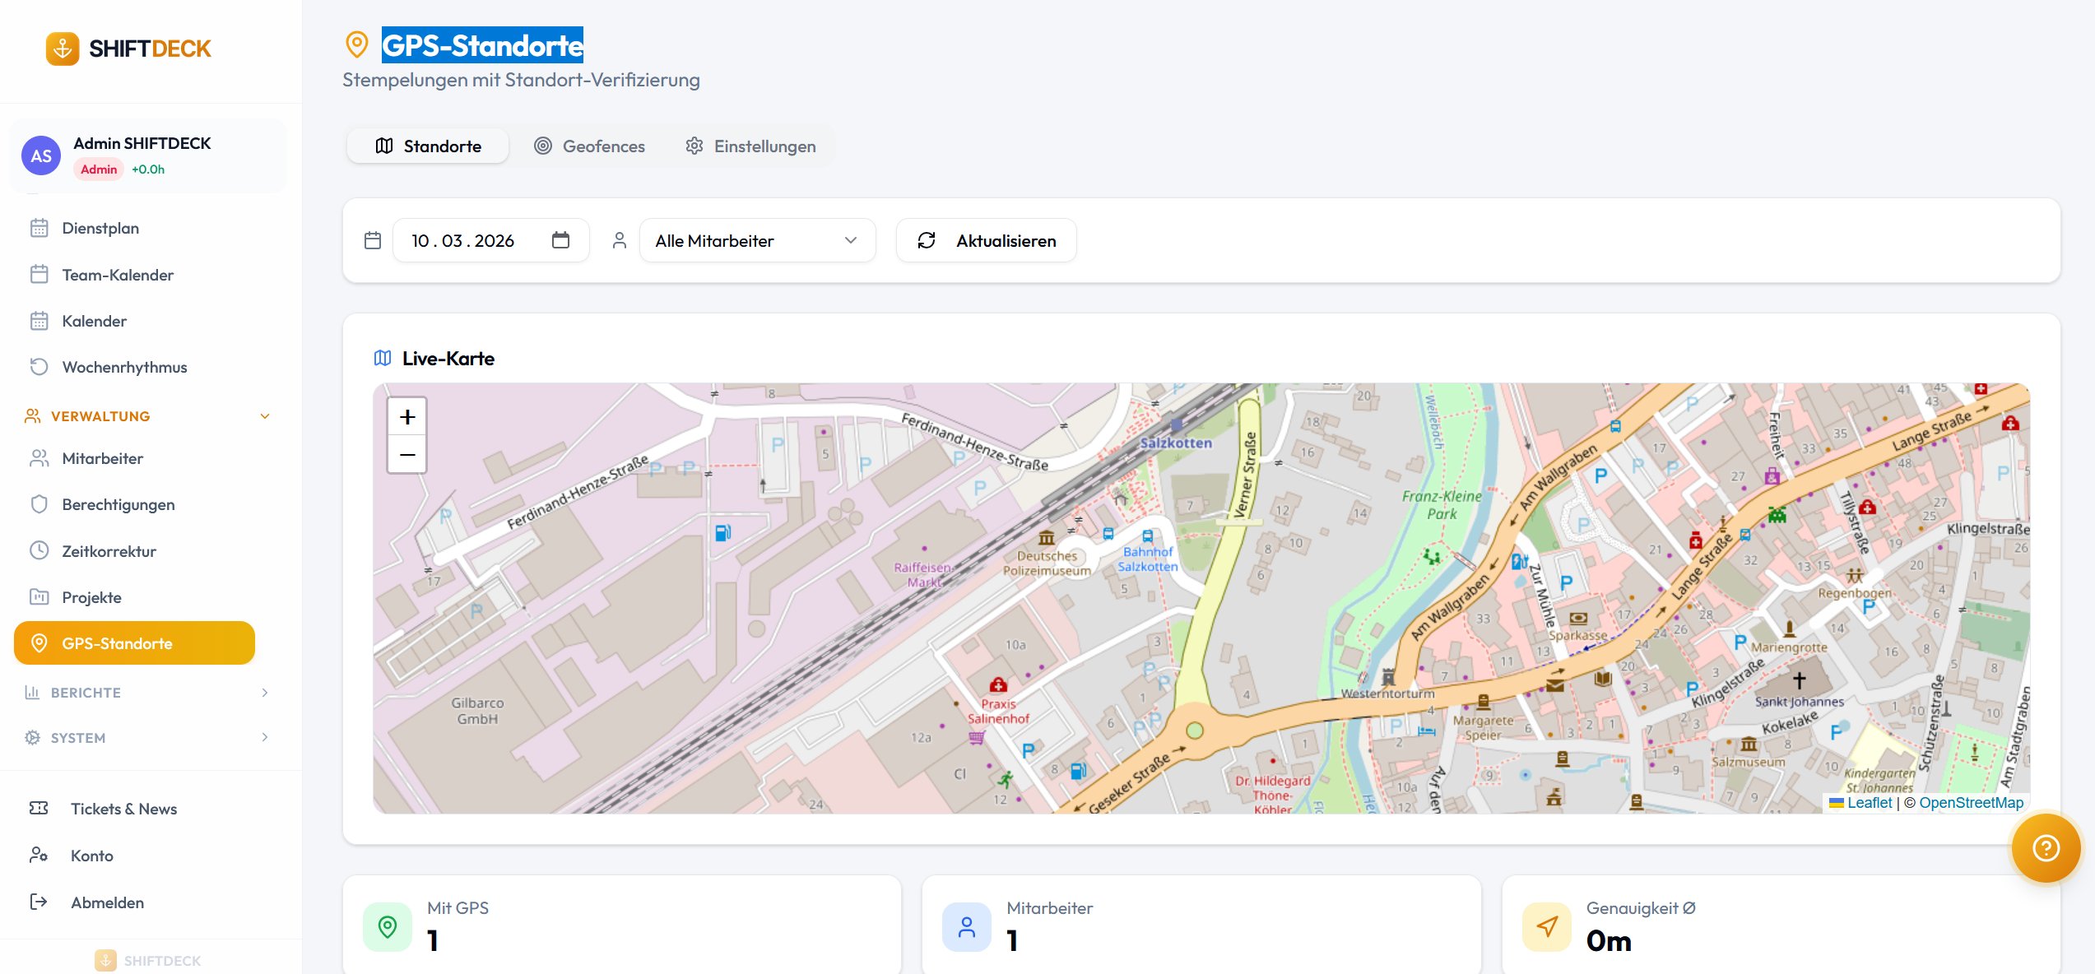Click the date field 10.03.2026

(x=462, y=240)
